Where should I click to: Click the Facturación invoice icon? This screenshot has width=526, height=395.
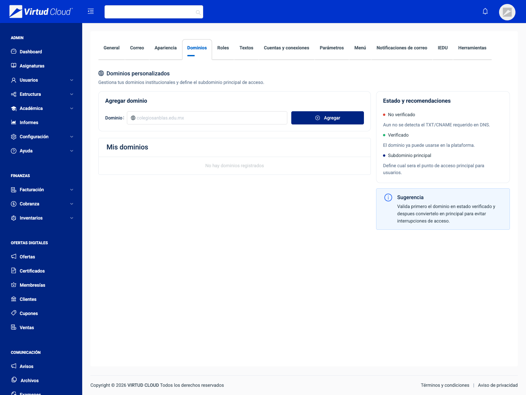pos(13,190)
